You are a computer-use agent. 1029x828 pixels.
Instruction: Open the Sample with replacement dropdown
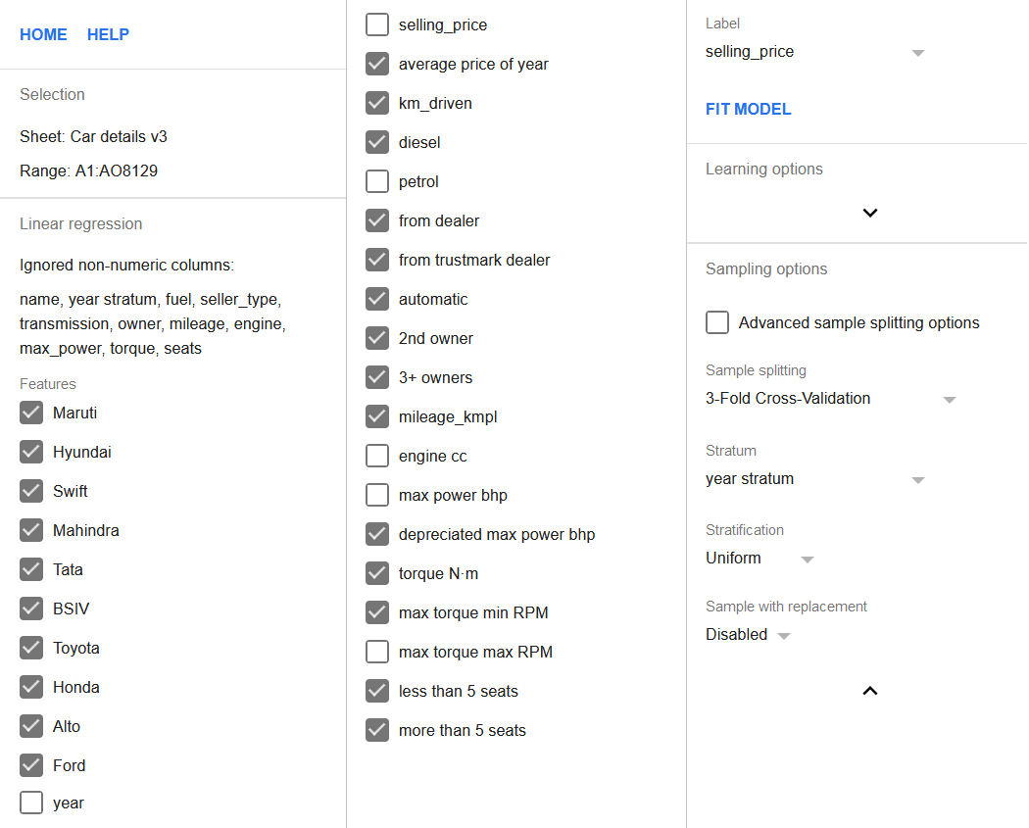click(x=748, y=634)
